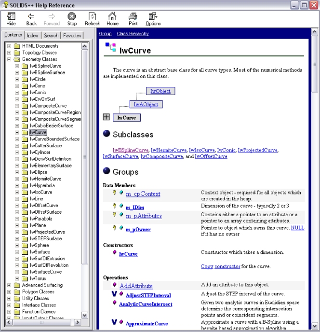The height and width of the screenshot is (332, 320).
Task: Print the current help topic
Action: (133, 16)
